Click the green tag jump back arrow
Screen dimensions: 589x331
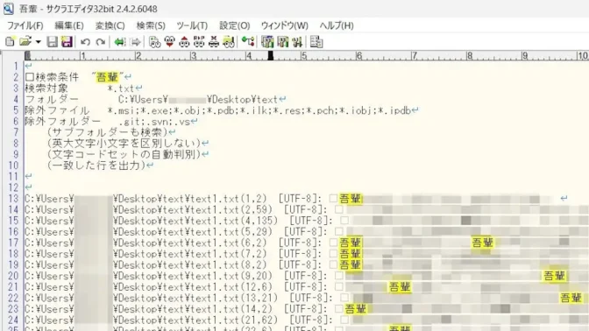(119, 42)
